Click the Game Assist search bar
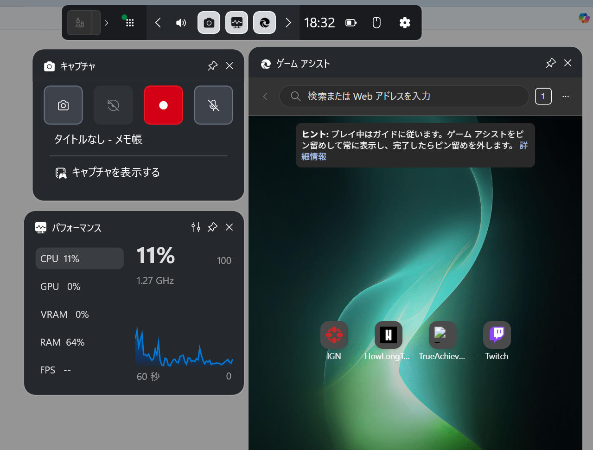 [x=403, y=96]
